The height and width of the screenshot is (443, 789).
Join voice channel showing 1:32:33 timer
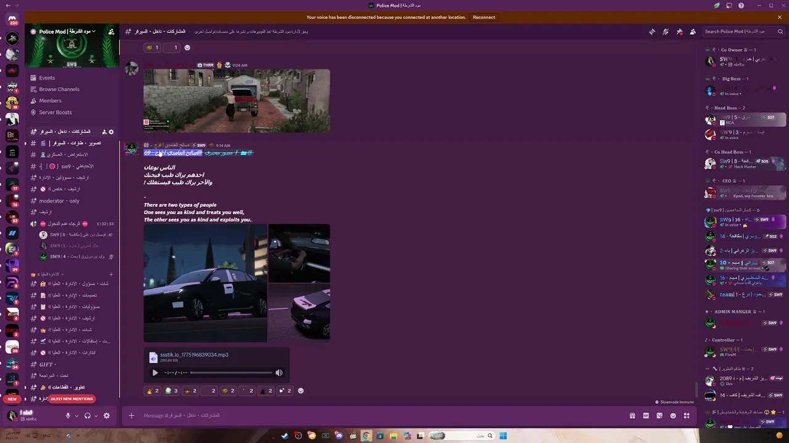pos(72,224)
